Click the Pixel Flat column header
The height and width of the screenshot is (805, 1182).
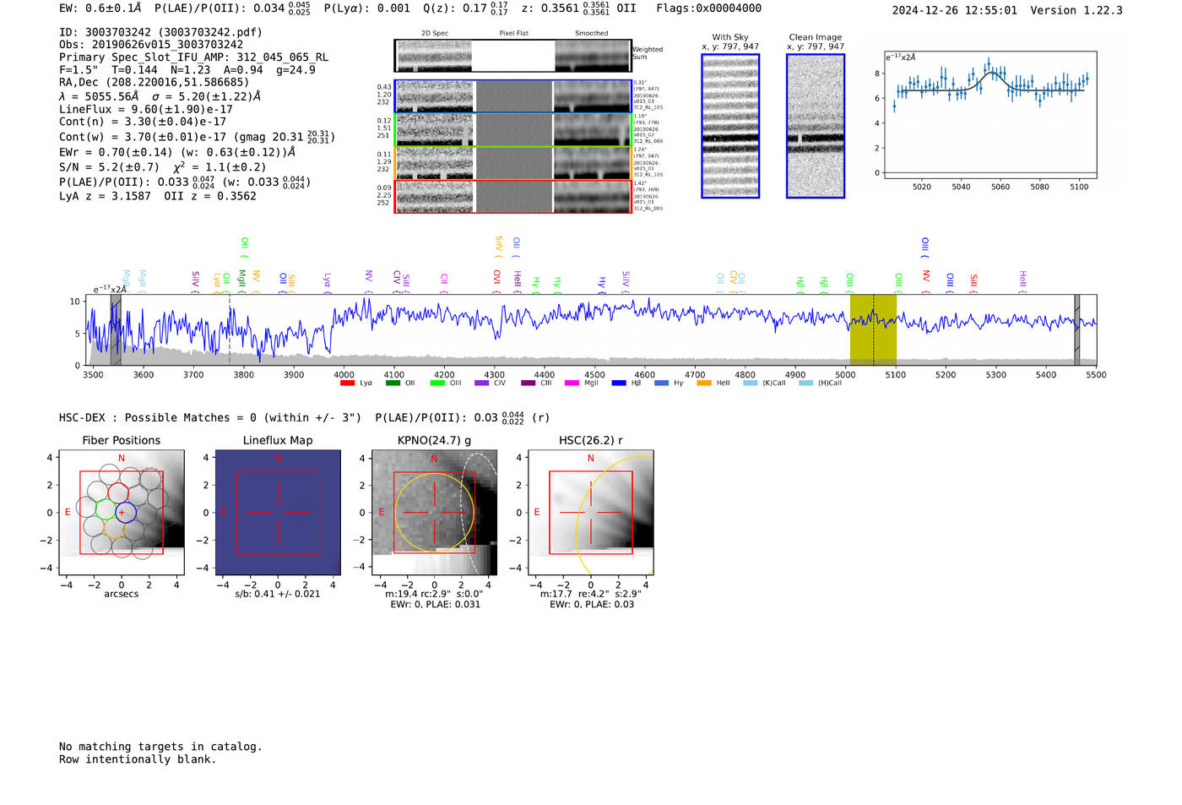coord(513,34)
